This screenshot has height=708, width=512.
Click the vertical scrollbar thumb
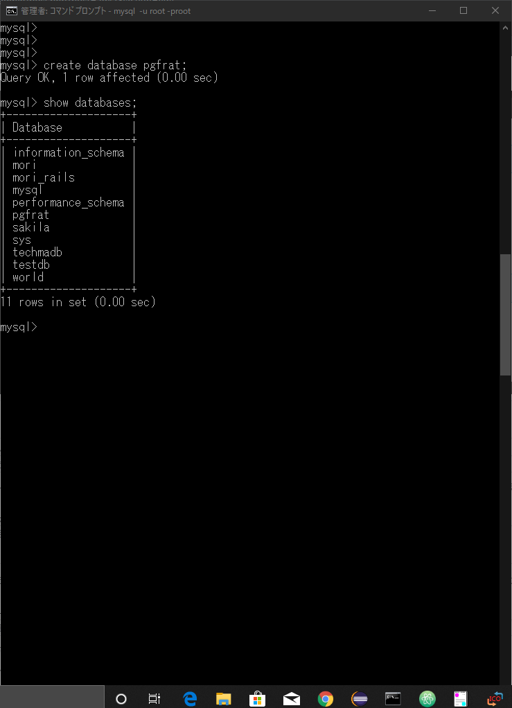(x=505, y=315)
